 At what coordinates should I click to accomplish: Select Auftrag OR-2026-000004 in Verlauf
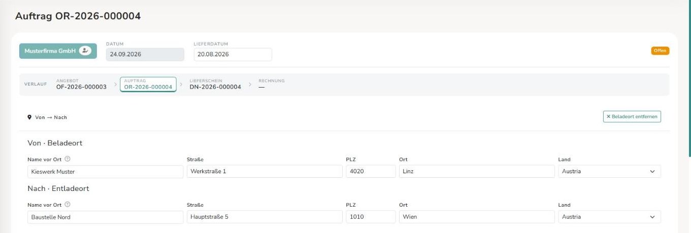pos(148,85)
